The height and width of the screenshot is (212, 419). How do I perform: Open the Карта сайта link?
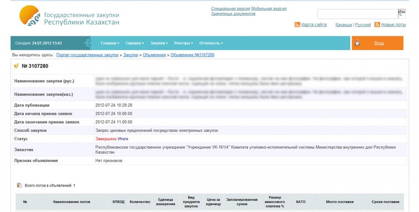click(314, 25)
